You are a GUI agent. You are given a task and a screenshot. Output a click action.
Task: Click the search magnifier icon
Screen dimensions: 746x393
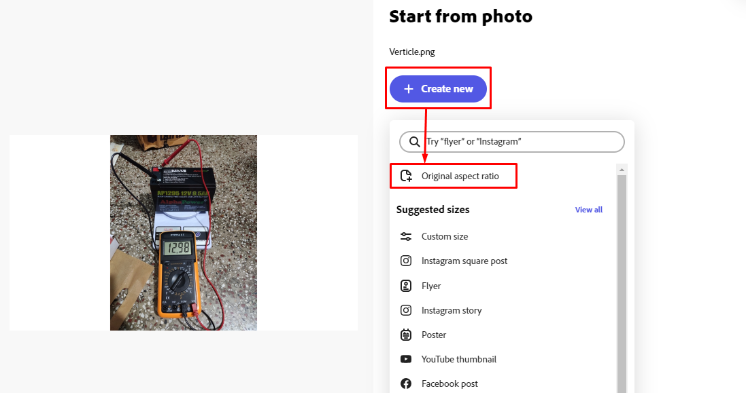click(414, 142)
